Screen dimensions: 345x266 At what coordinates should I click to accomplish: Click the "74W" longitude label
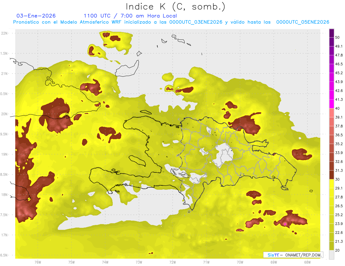click(105, 262)
